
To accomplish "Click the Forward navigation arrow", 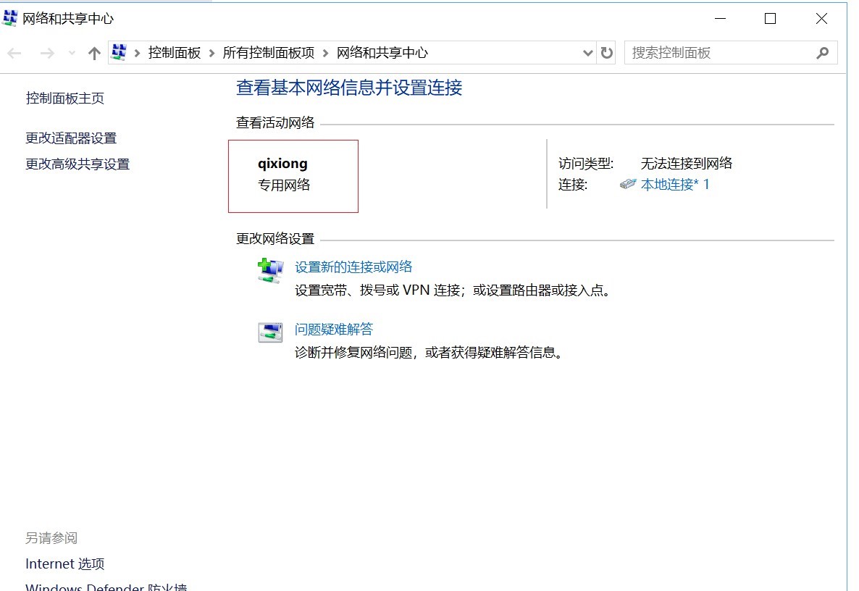I will pyautogui.click(x=47, y=53).
